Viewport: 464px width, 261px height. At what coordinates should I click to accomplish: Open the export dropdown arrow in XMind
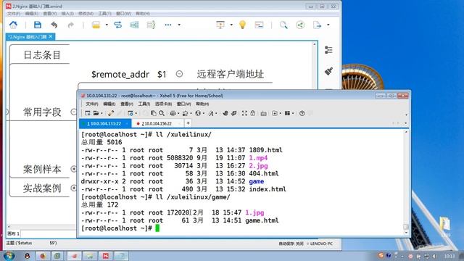point(328,25)
